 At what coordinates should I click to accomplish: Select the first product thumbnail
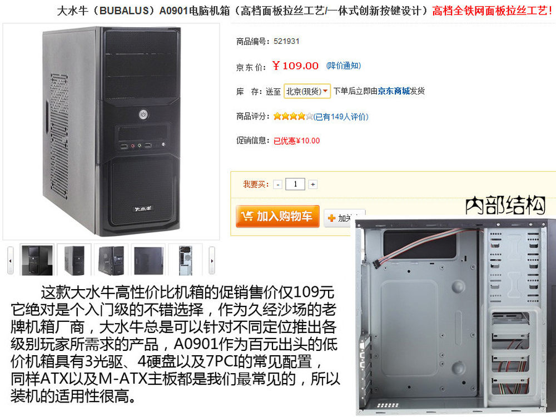tap(37, 260)
